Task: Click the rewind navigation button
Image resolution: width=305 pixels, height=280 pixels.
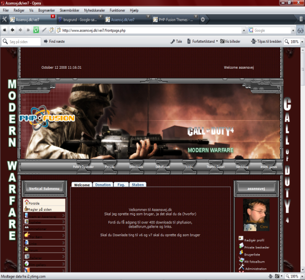Action: [5, 30]
